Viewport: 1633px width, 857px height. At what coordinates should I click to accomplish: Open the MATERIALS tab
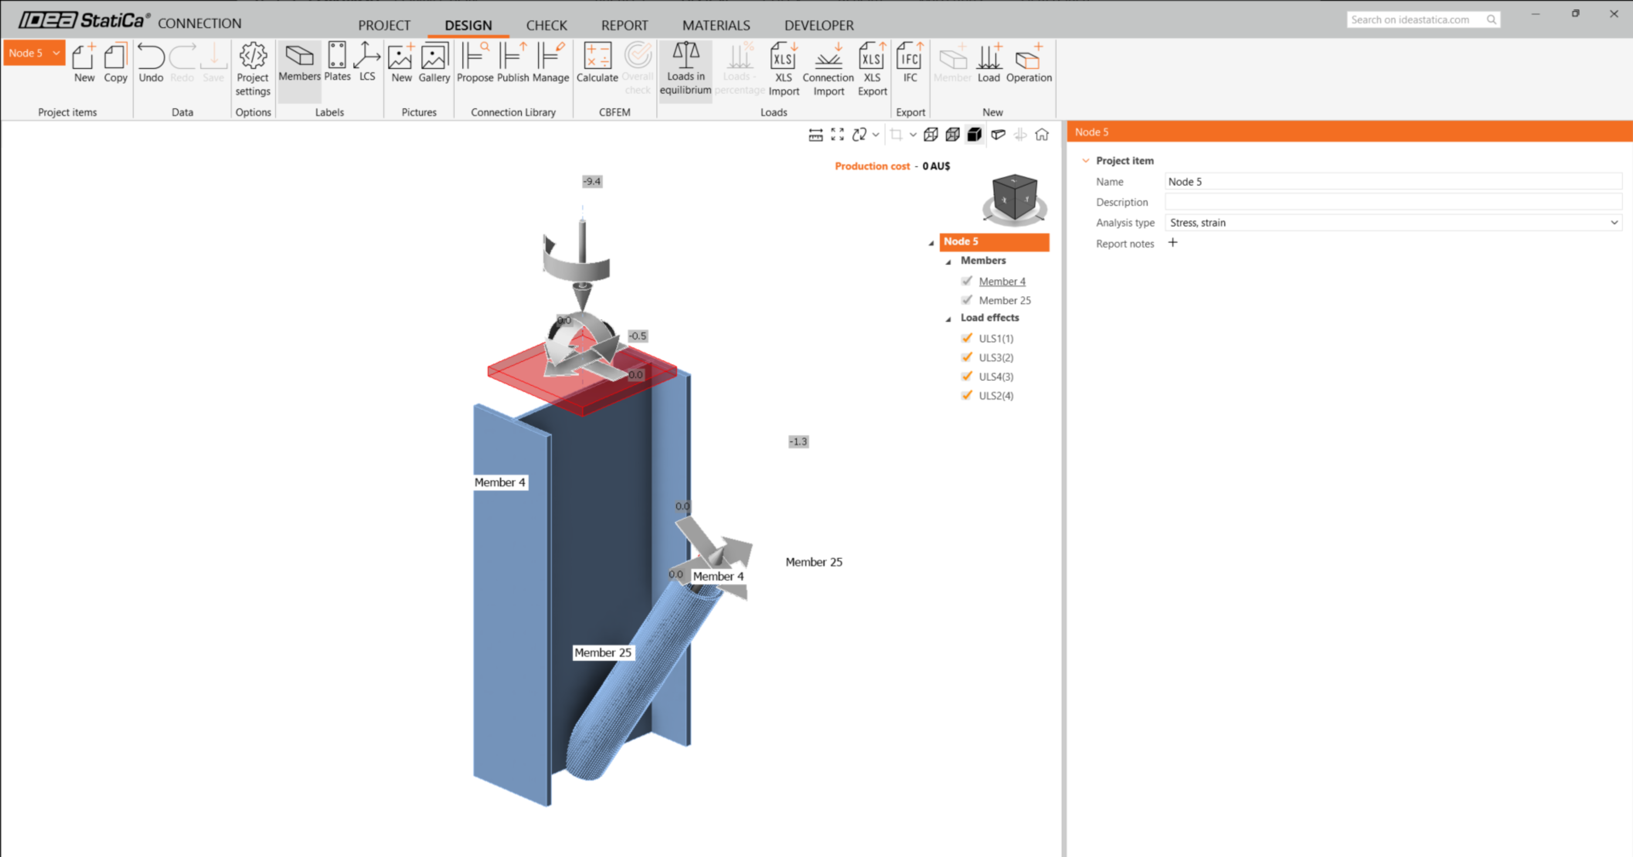click(x=716, y=25)
